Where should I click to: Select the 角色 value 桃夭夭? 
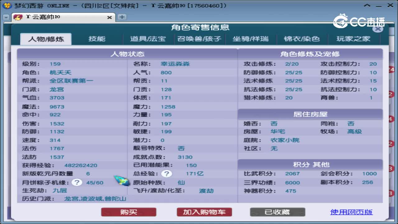point(60,72)
